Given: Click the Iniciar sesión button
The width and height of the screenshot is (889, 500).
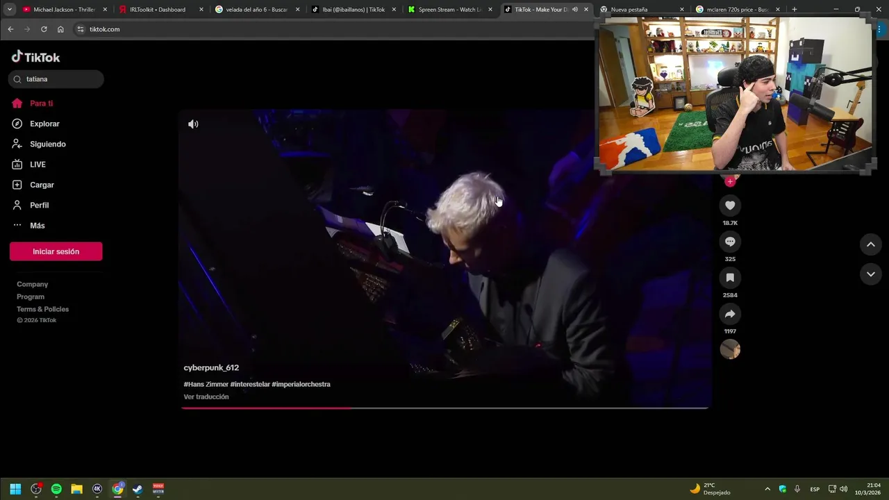Looking at the screenshot, I should click(x=56, y=251).
